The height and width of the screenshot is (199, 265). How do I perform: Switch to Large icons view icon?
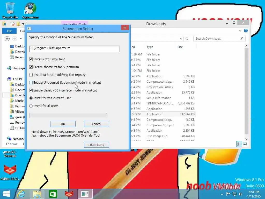tap(245, 144)
